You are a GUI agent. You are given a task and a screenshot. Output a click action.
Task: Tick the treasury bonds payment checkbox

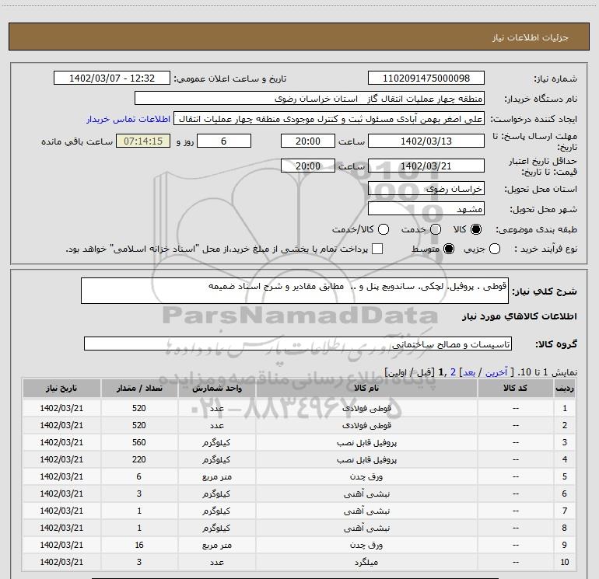pos(377,249)
